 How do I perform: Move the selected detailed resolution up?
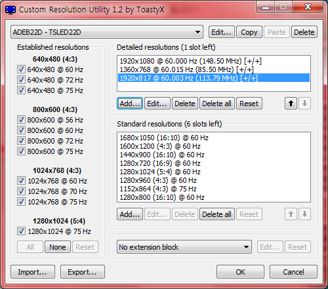(291, 104)
